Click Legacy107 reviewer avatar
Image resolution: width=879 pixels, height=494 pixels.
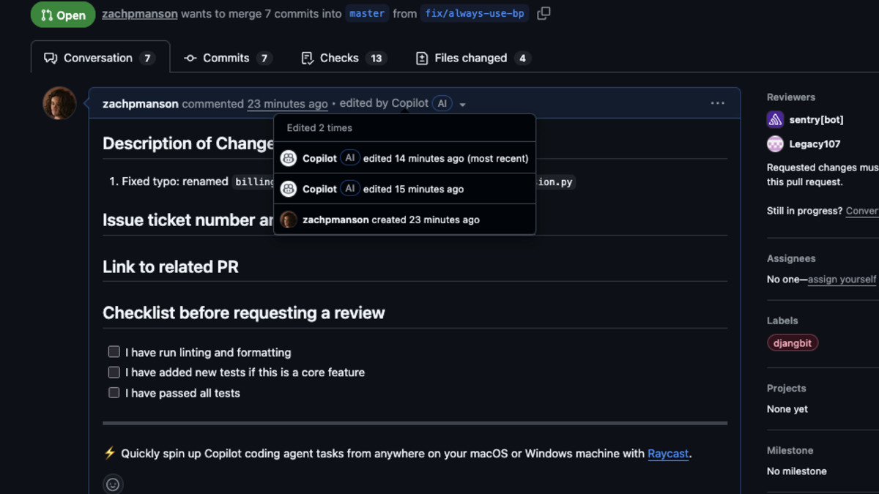[x=775, y=143]
